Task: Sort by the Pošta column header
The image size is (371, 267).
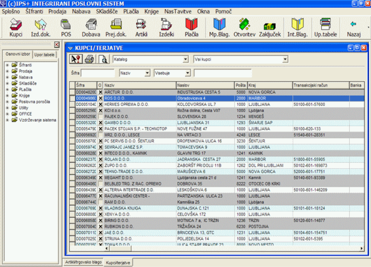Action: (x=241, y=85)
